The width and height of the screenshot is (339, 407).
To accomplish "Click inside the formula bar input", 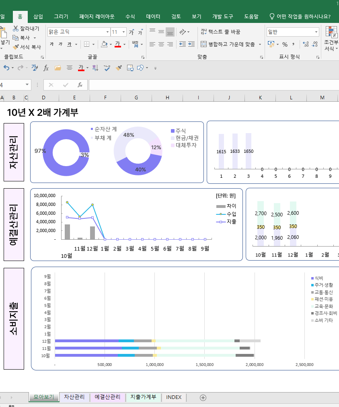I will (x=214, y=85).
